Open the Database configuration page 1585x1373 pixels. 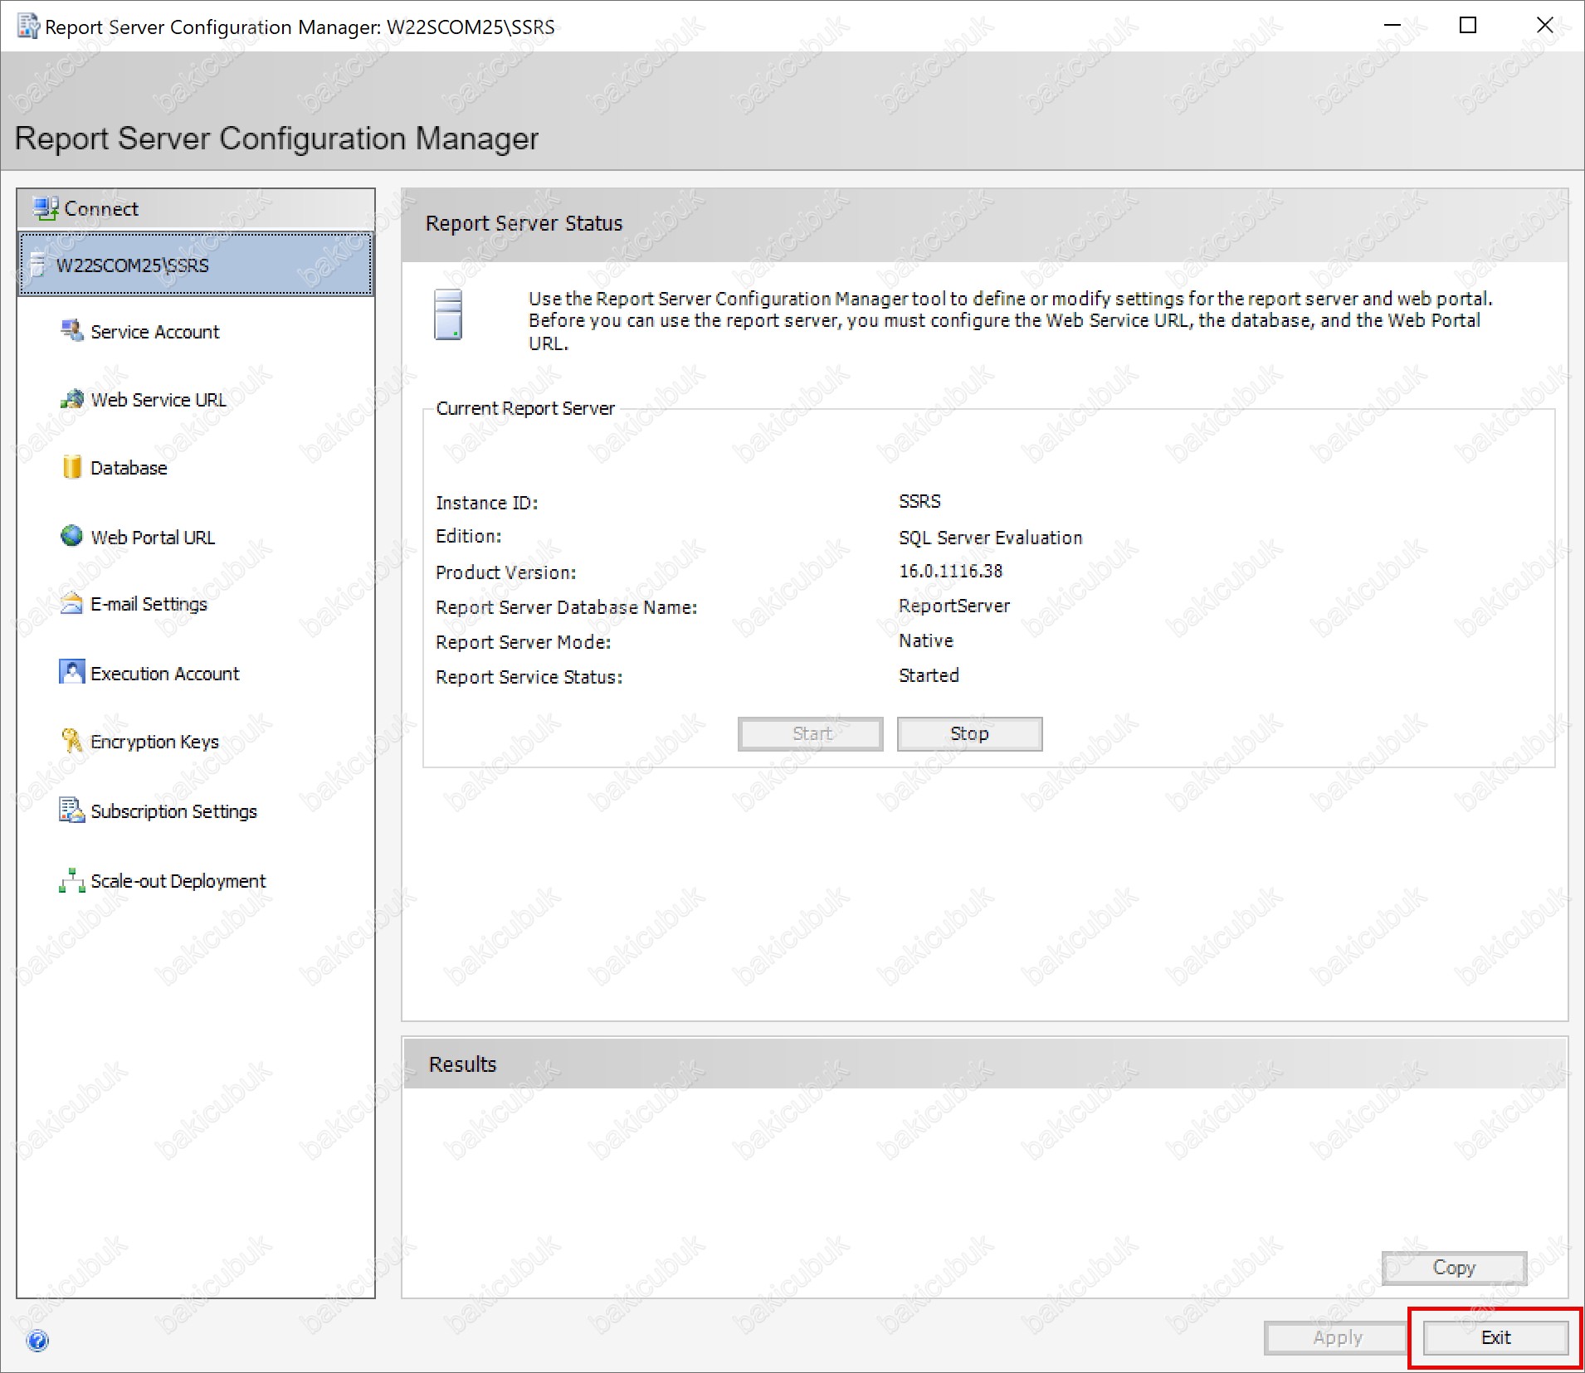pos(129,468)
